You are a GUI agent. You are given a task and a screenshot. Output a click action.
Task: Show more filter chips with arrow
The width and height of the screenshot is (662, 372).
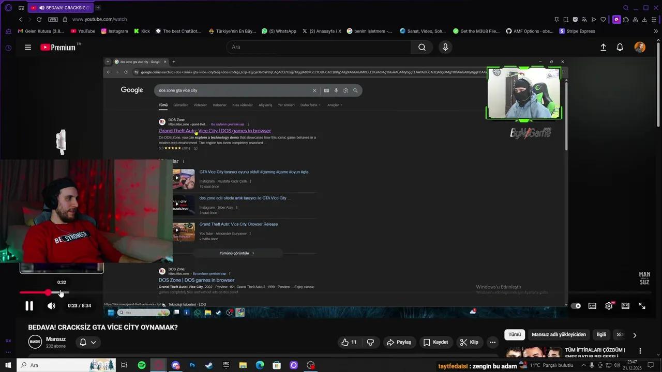pos(635,335)
